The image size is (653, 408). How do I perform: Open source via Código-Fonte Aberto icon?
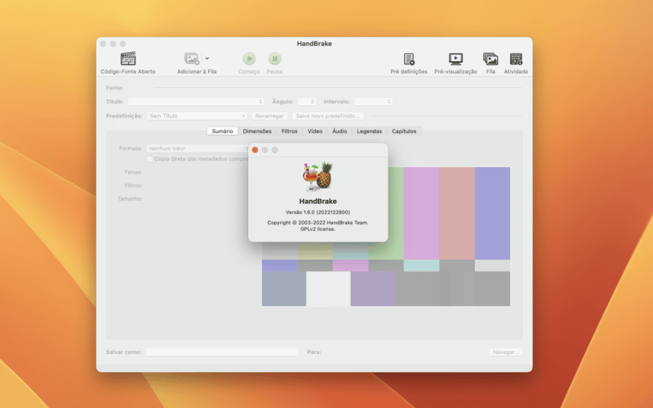coord(128,59)
